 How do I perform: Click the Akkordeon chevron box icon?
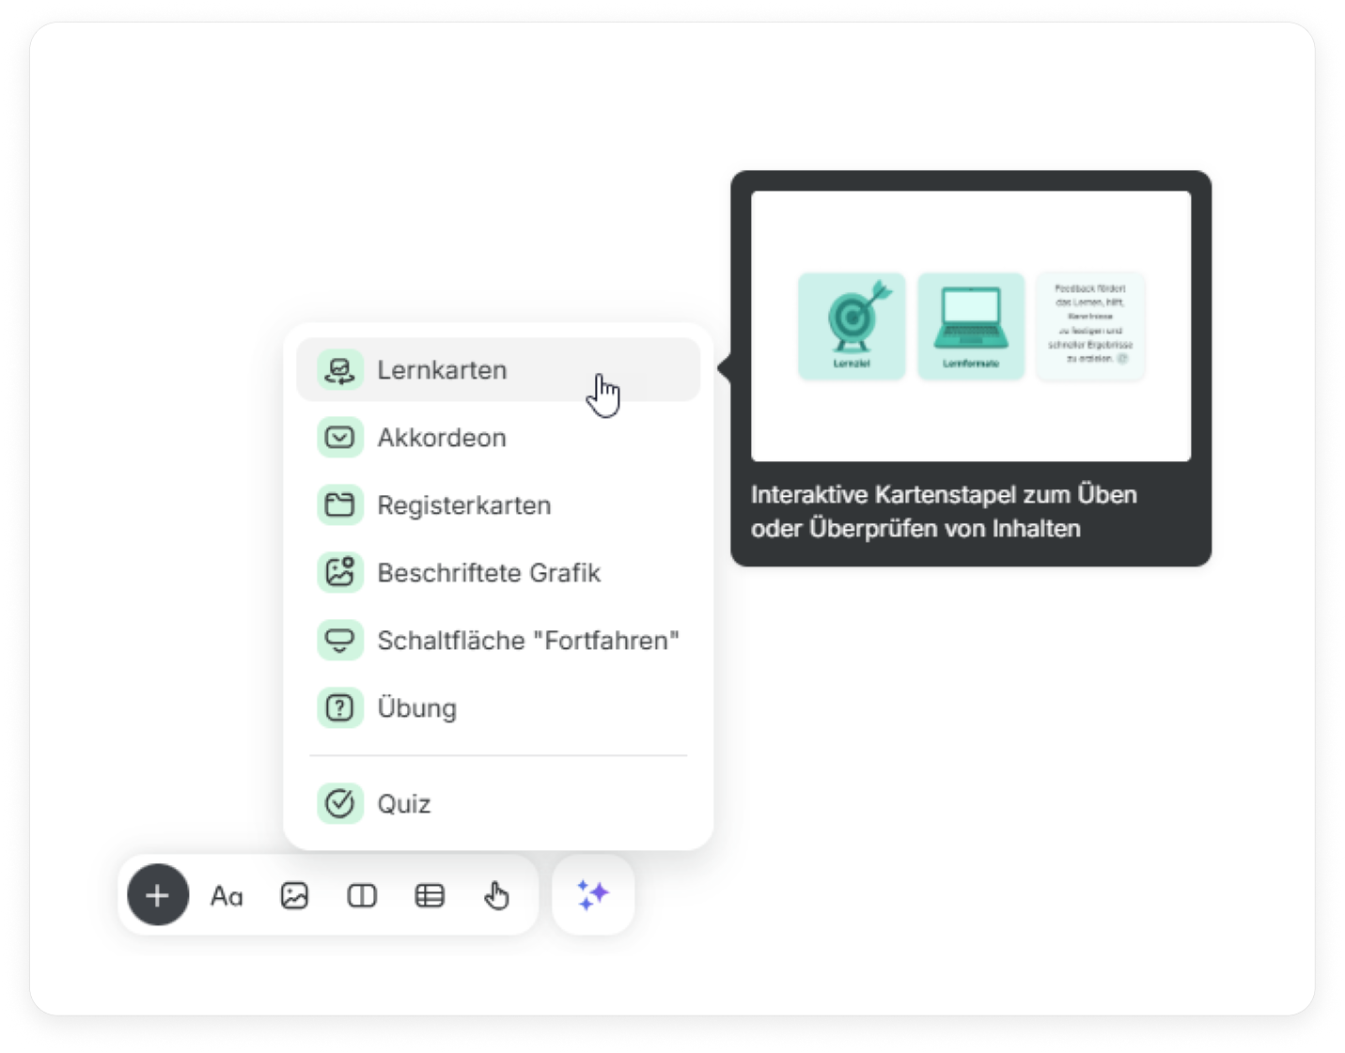(x=339, y=438)
